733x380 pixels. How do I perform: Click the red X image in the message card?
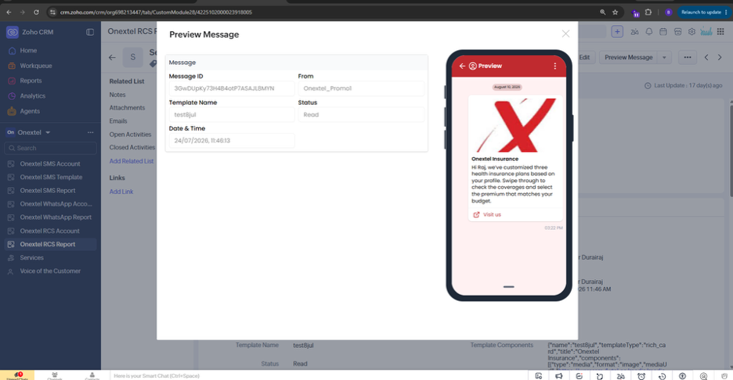515,125
